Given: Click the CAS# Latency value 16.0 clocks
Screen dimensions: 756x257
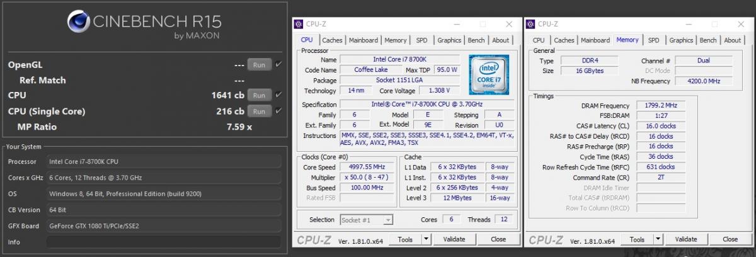Looking at the screenshot, I should coord(660,126).
